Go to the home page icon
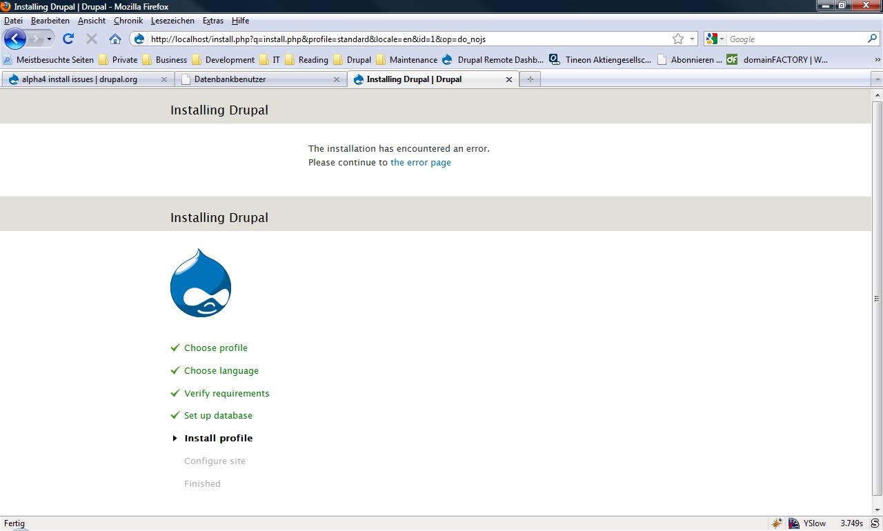883x531 pixels. (x=115, y=39)
